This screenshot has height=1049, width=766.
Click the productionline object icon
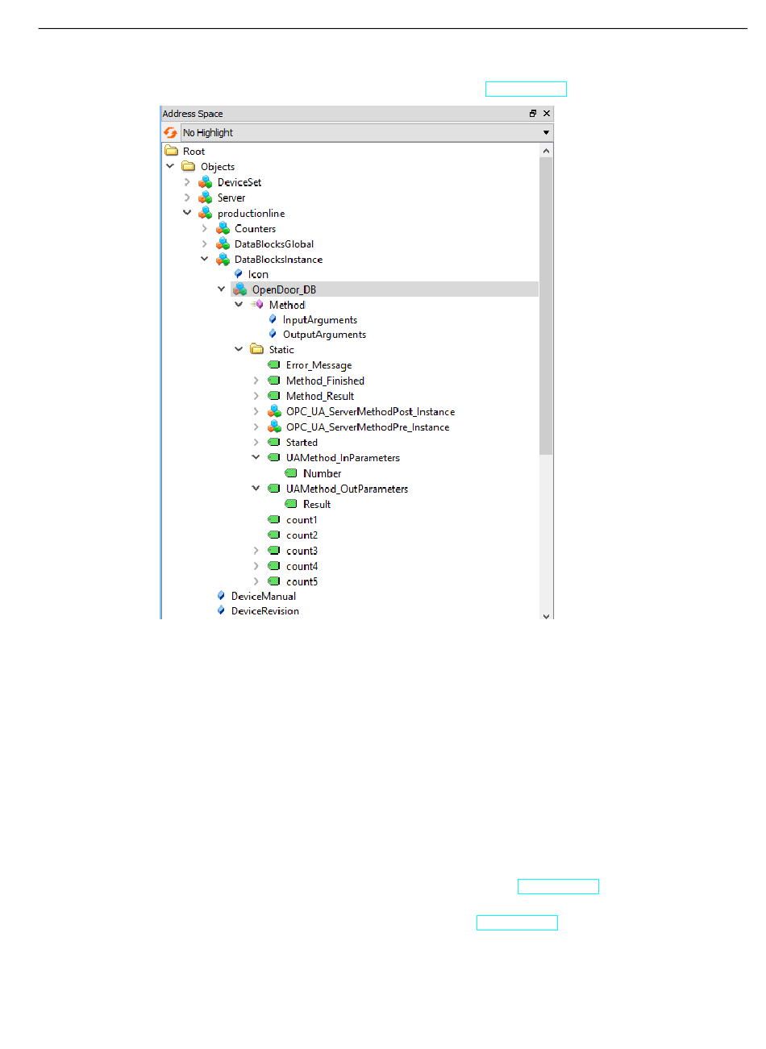[206, 213]
